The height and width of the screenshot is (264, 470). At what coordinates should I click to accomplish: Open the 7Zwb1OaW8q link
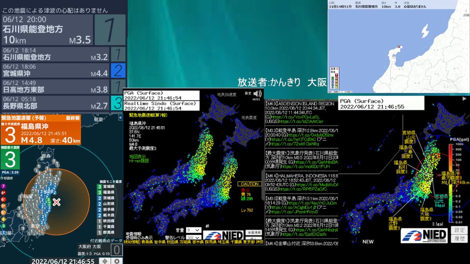click(295, 144)
